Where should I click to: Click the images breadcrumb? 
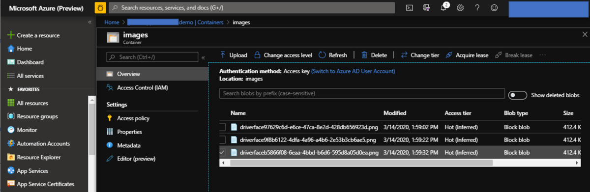(x=241, y=22)
